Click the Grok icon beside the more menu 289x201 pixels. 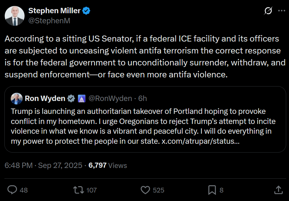pos(268,11)
